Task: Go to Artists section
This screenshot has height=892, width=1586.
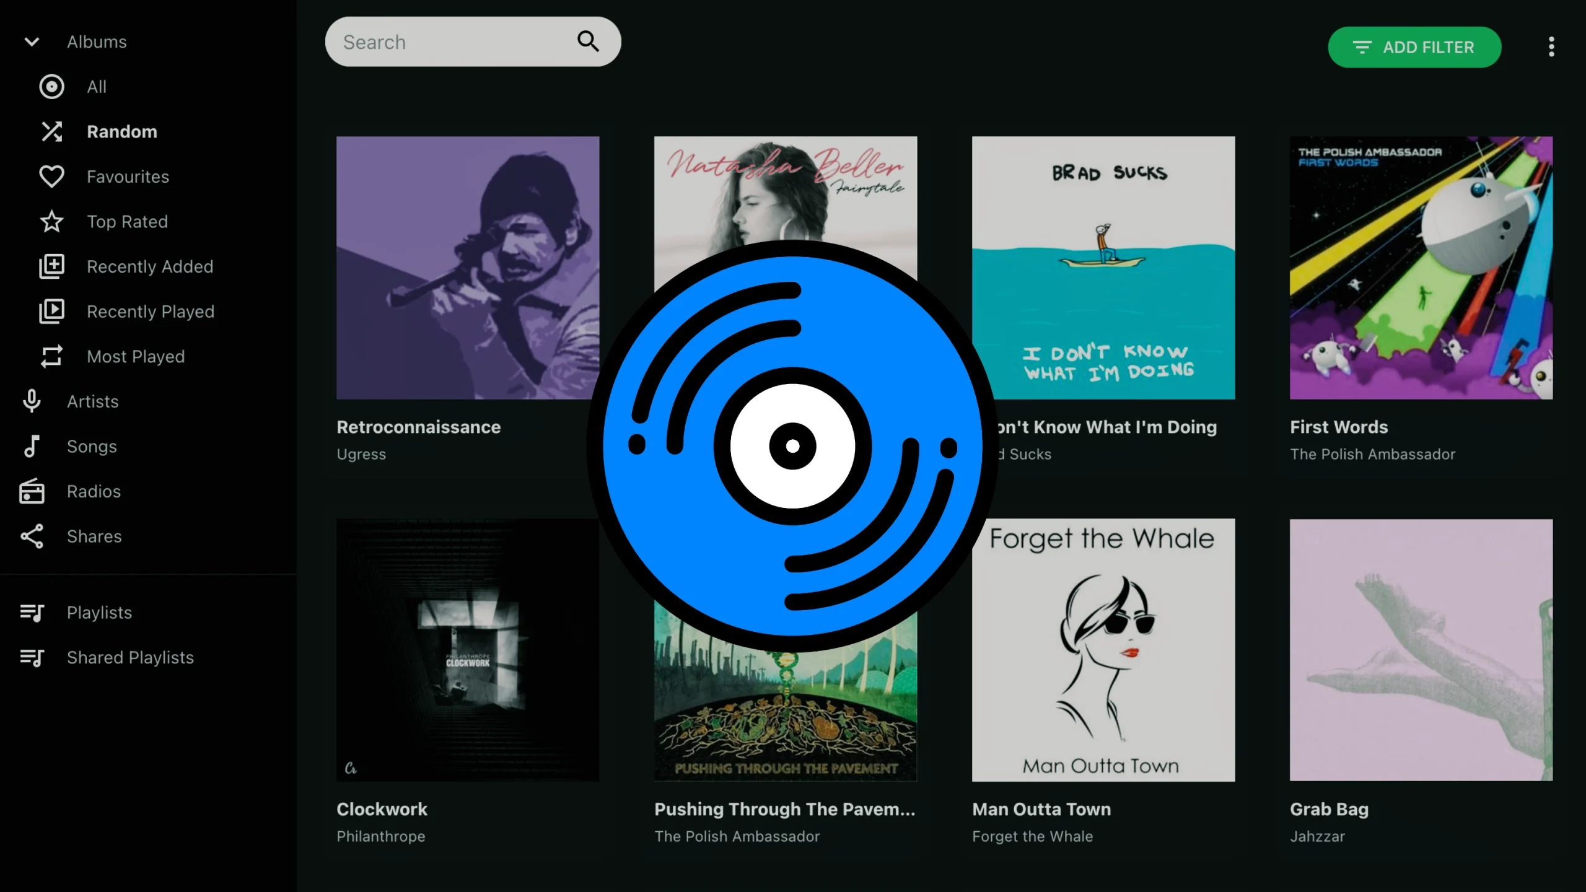Action: tap(93, 401)
